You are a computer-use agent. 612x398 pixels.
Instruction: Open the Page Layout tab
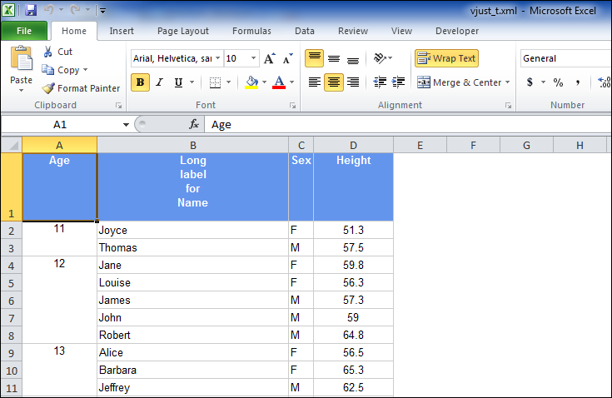point(183,31)
